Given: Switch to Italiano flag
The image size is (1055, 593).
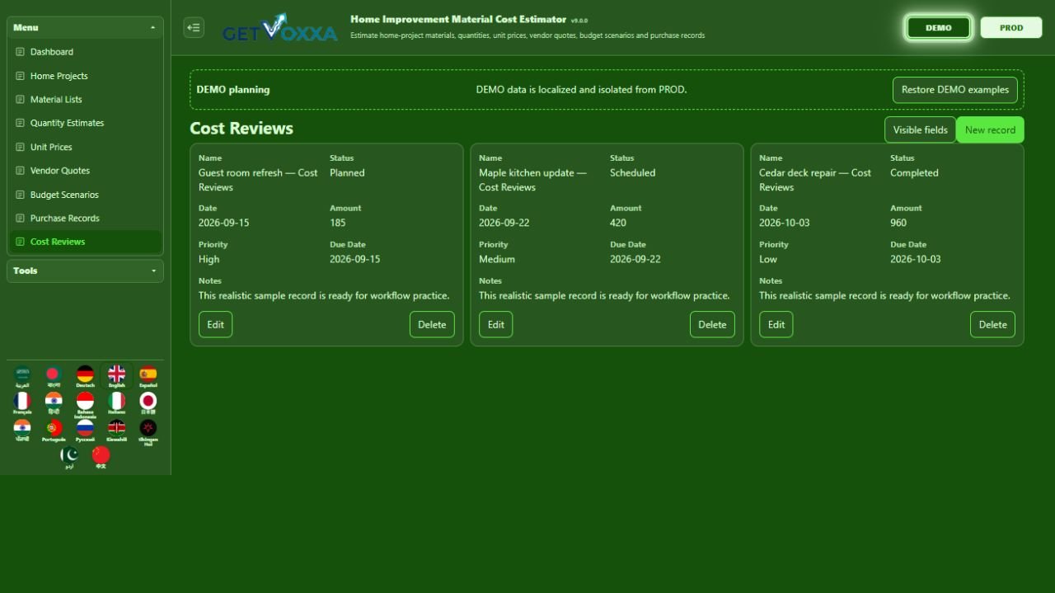Looking at the screenshot, I should point(117,402).
